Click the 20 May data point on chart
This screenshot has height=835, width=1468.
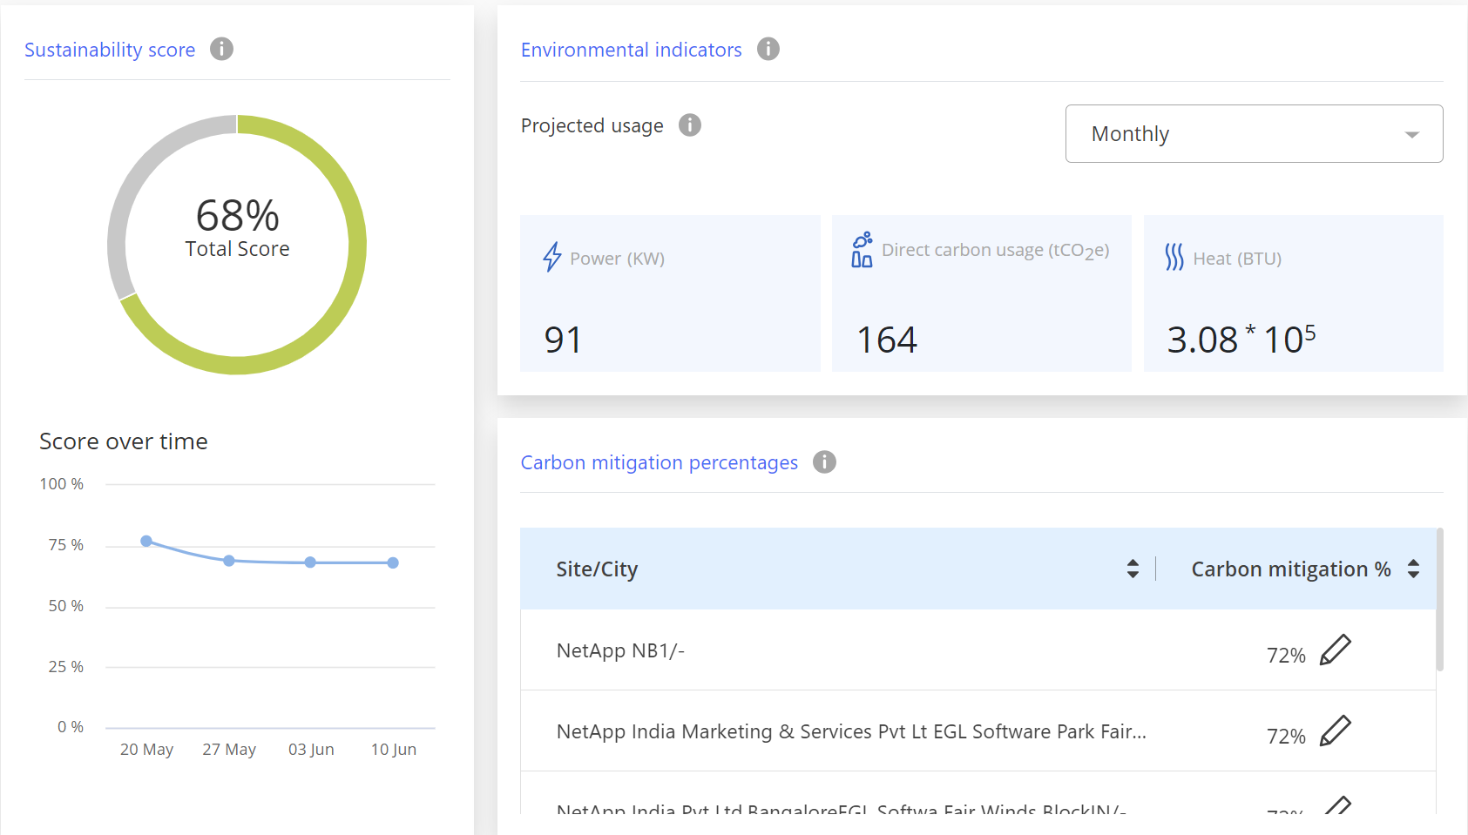point(146,541)
